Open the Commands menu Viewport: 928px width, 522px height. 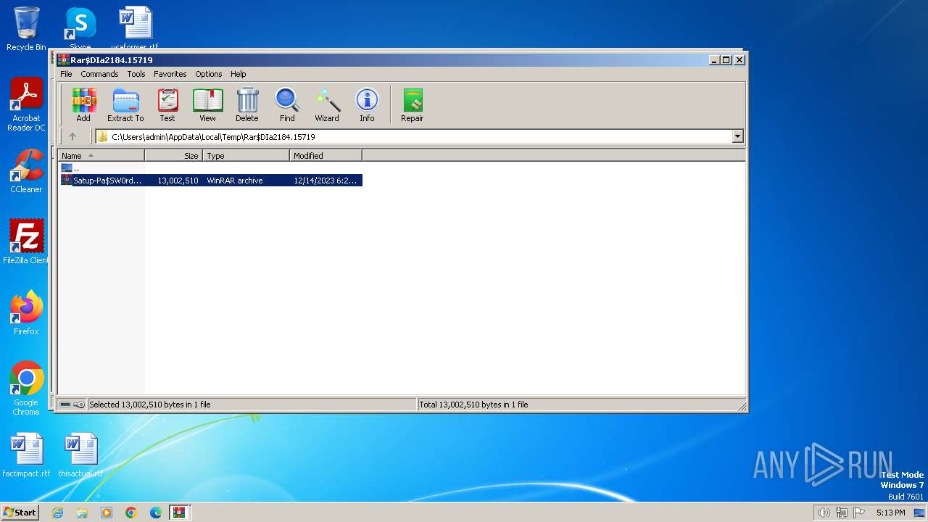[x=99, y=74]
